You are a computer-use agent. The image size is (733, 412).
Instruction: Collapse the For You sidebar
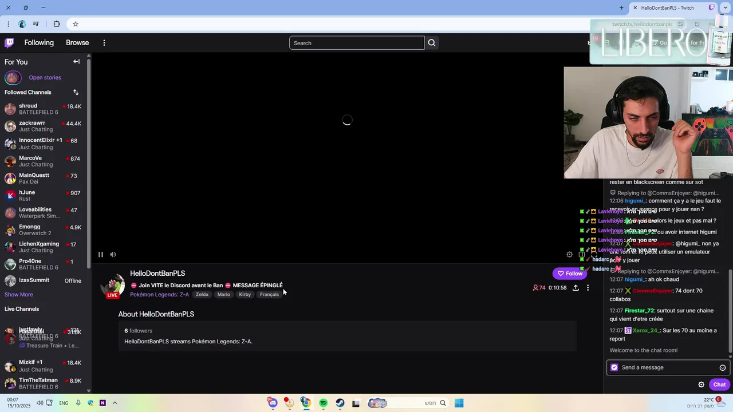pos(76,62)
